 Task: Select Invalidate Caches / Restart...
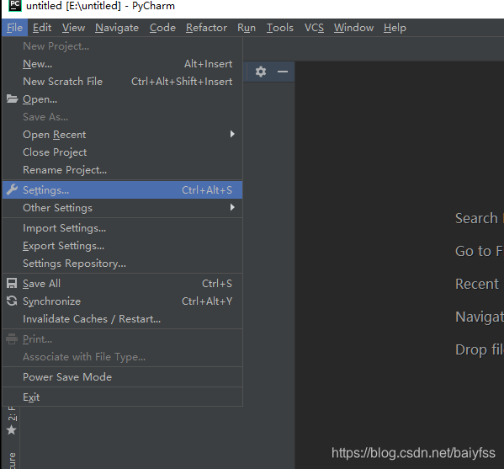122,319
